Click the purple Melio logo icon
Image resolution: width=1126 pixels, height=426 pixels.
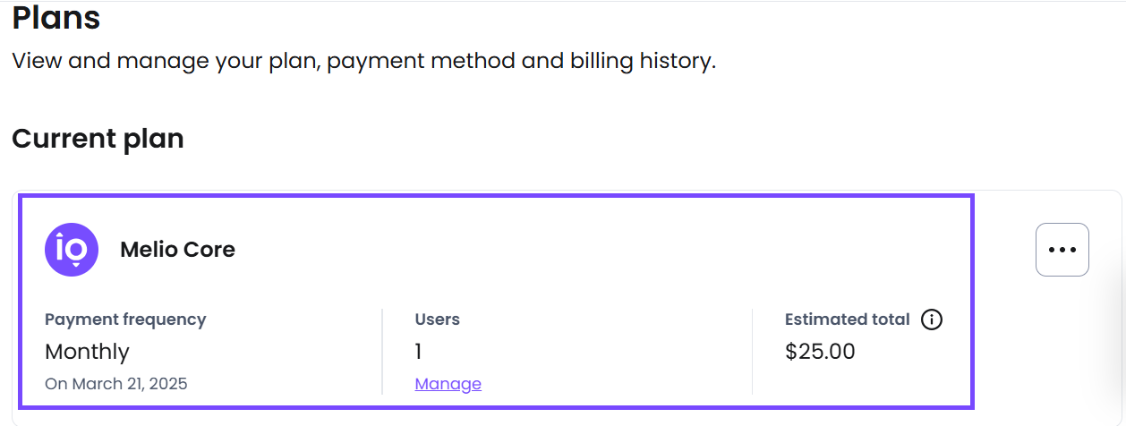click(x=72, y=250)
